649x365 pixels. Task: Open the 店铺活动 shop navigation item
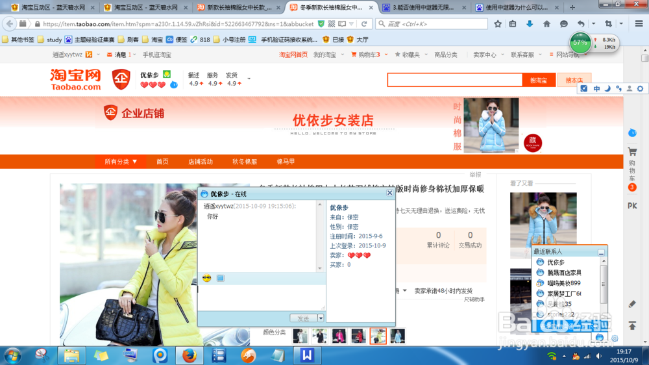pos(201,162)
